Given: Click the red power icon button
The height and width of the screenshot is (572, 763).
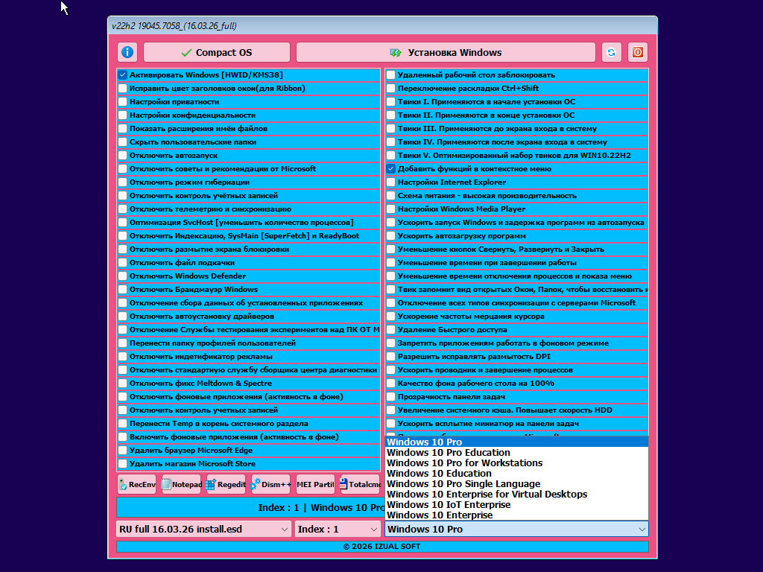Looking at the screenshot, I should (x=638, y=52).
